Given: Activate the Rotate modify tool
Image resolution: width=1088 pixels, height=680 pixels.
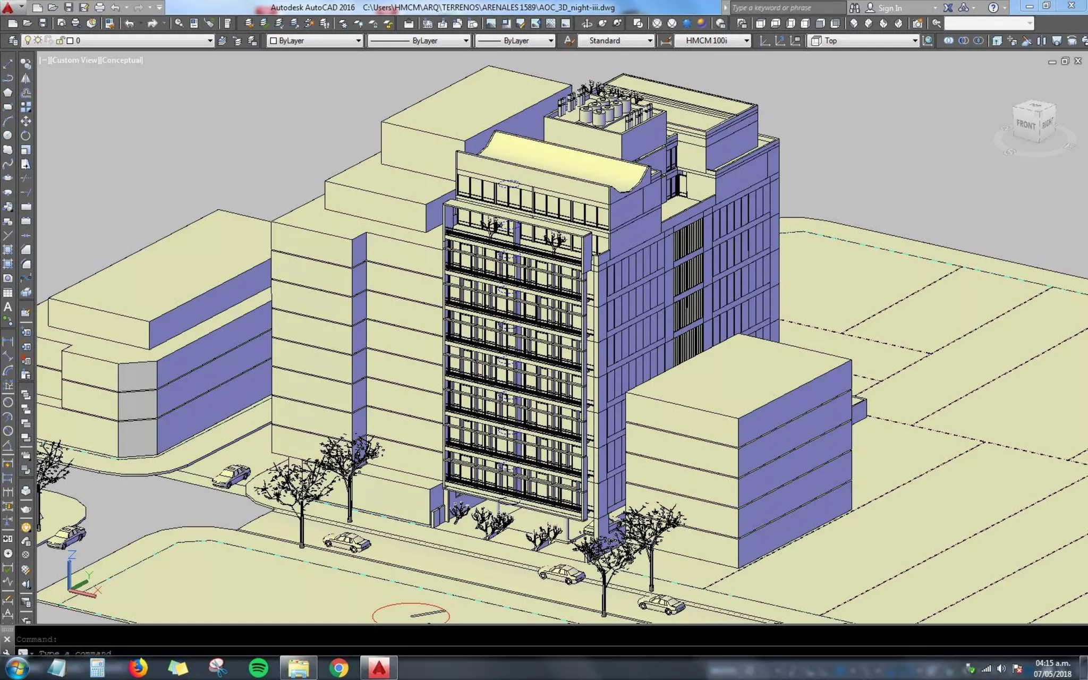Looking at the screenshot, I should click(x=25, y=135).
